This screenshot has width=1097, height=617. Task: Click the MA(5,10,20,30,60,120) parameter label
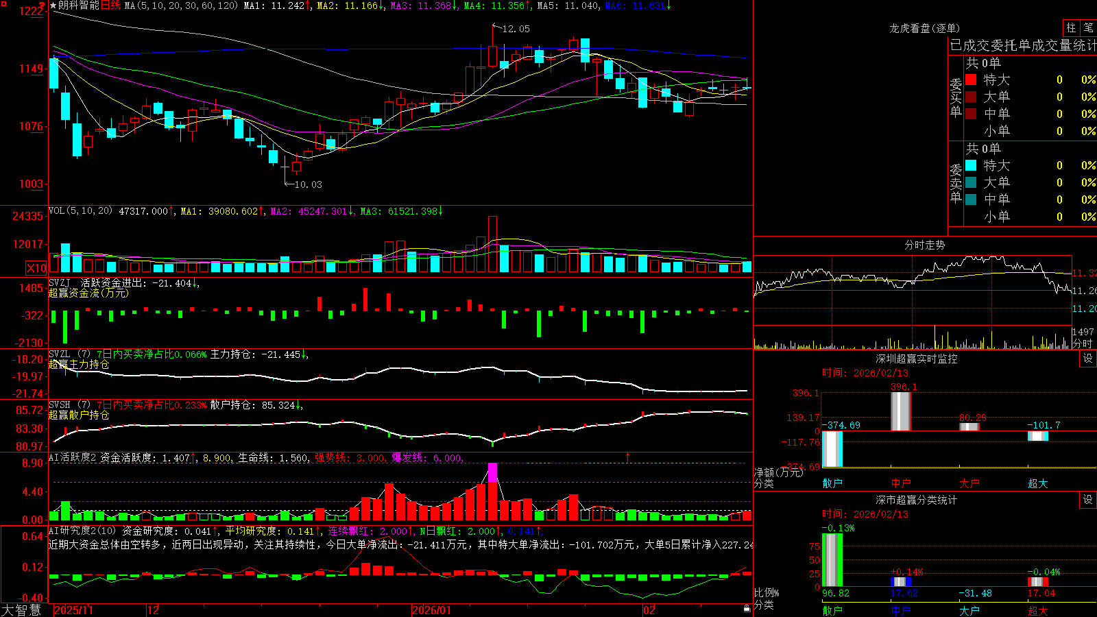[182, 5]
